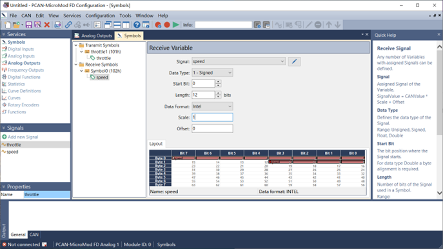Collapse the Services panel header

(3, 34)
